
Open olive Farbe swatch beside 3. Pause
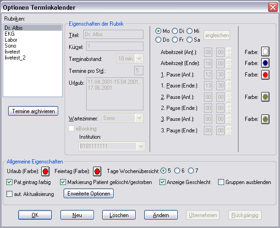tap(265, 119)
